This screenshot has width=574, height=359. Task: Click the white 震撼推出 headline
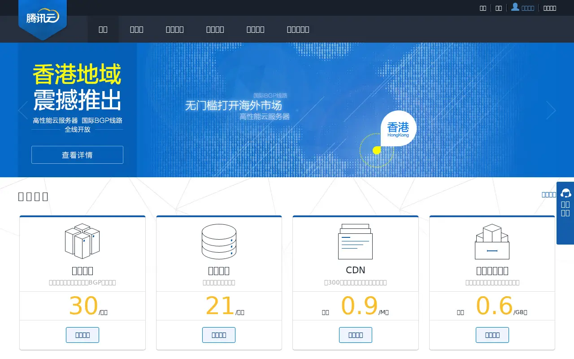coord(77,100)
